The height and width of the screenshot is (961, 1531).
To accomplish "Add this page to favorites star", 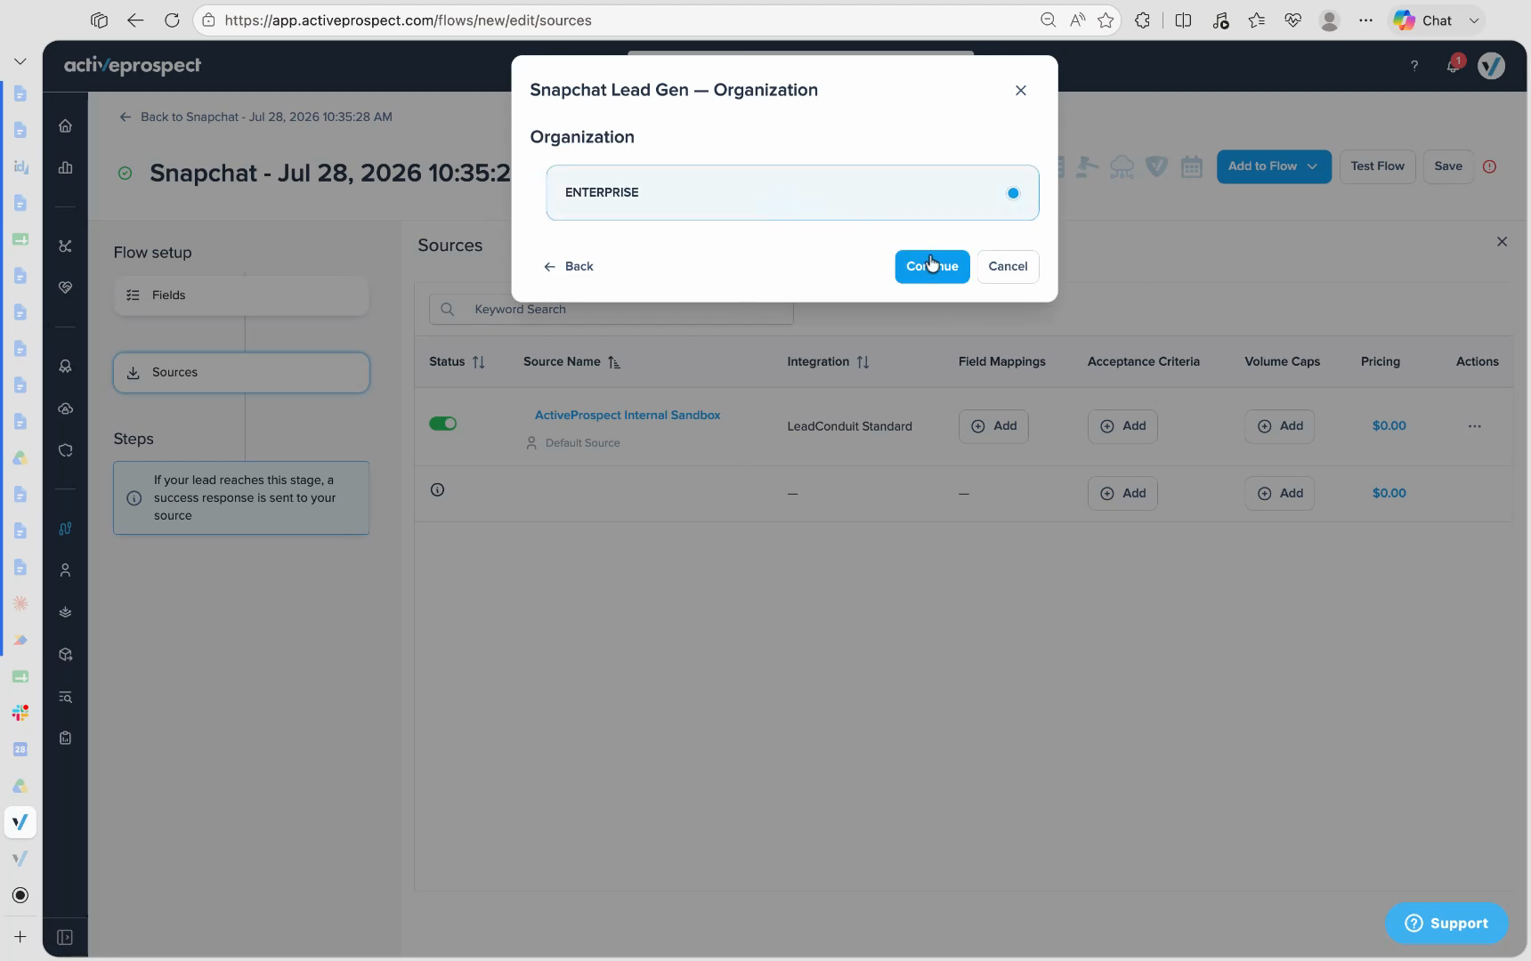I will tap(1106, 20).
